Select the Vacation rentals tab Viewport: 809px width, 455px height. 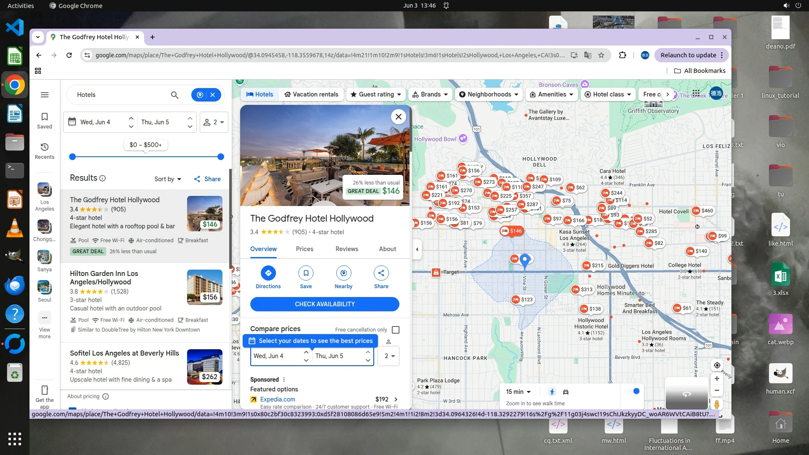coord(311,94)
